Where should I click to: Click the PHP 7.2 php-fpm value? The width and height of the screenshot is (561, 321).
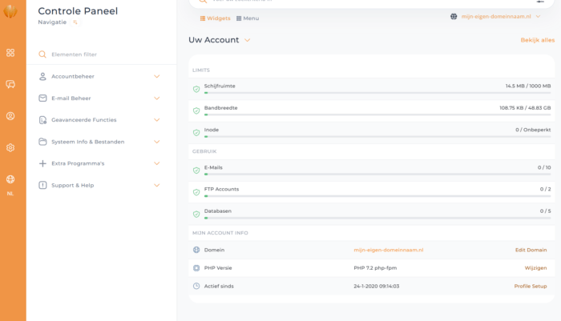tap(375, 267)
